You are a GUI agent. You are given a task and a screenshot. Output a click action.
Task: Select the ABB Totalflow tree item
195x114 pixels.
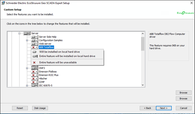click(x=46, y=47)
